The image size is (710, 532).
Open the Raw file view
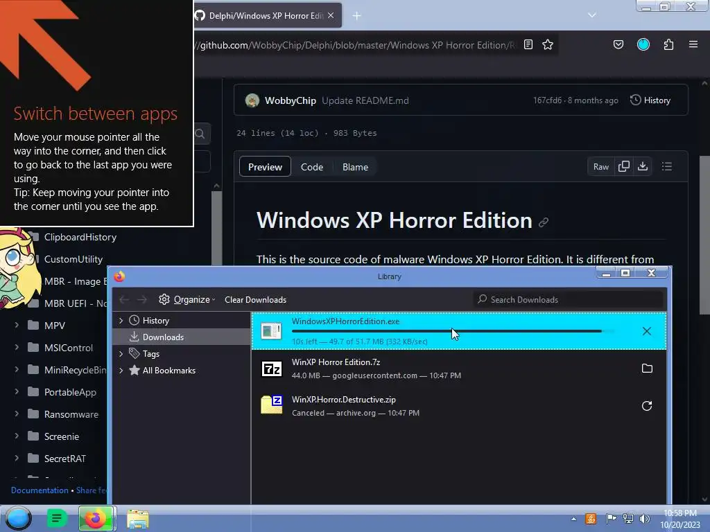[601, 167]
